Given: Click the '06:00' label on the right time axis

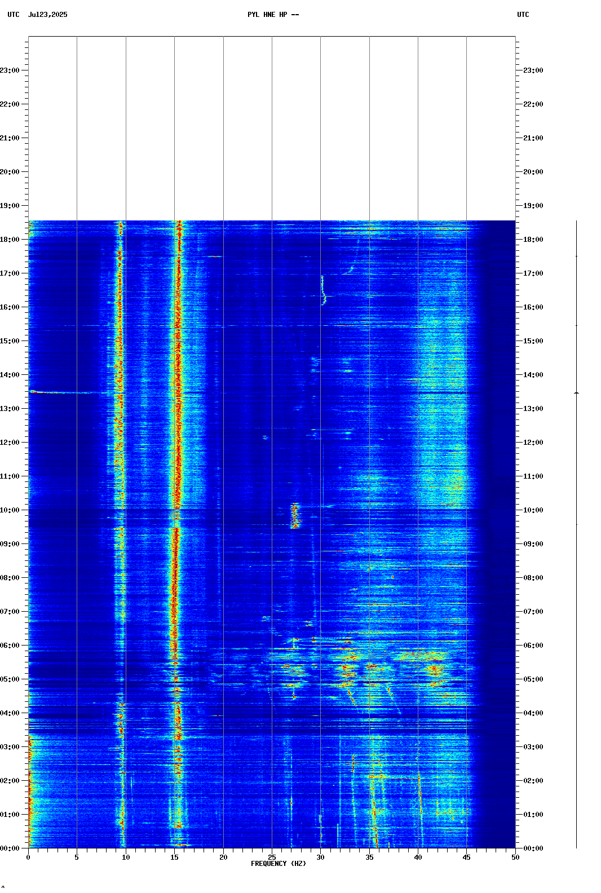Looking at the screenshot, I should [533, 646].
